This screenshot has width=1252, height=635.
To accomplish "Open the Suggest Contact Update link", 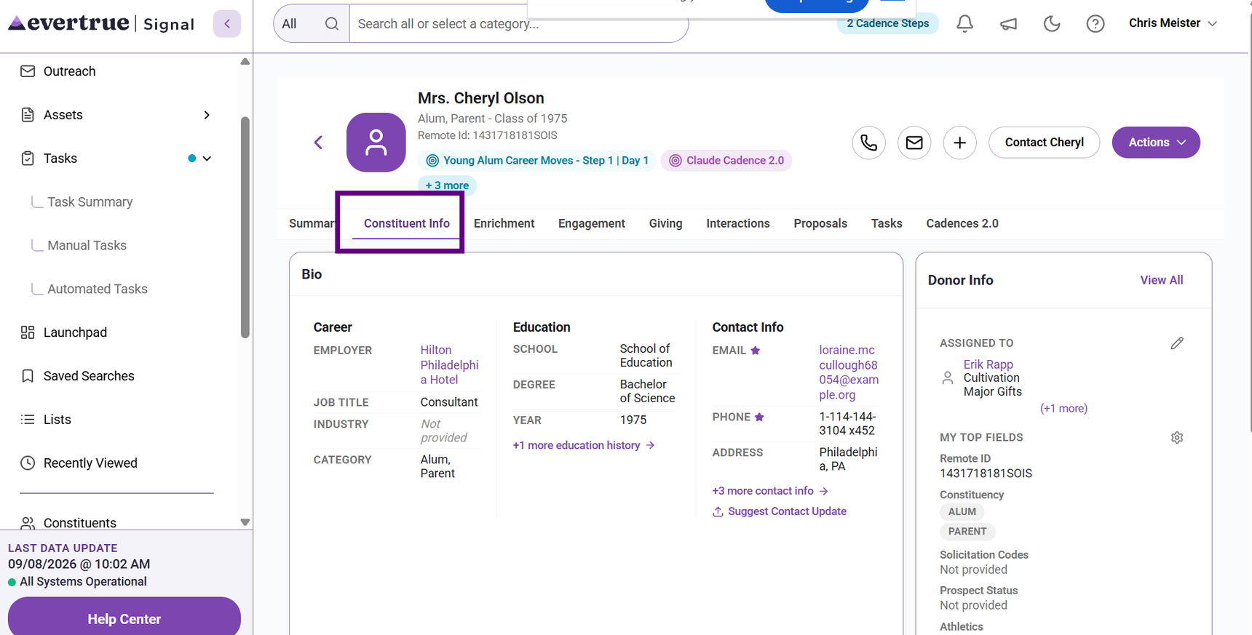I will [780, 511].
